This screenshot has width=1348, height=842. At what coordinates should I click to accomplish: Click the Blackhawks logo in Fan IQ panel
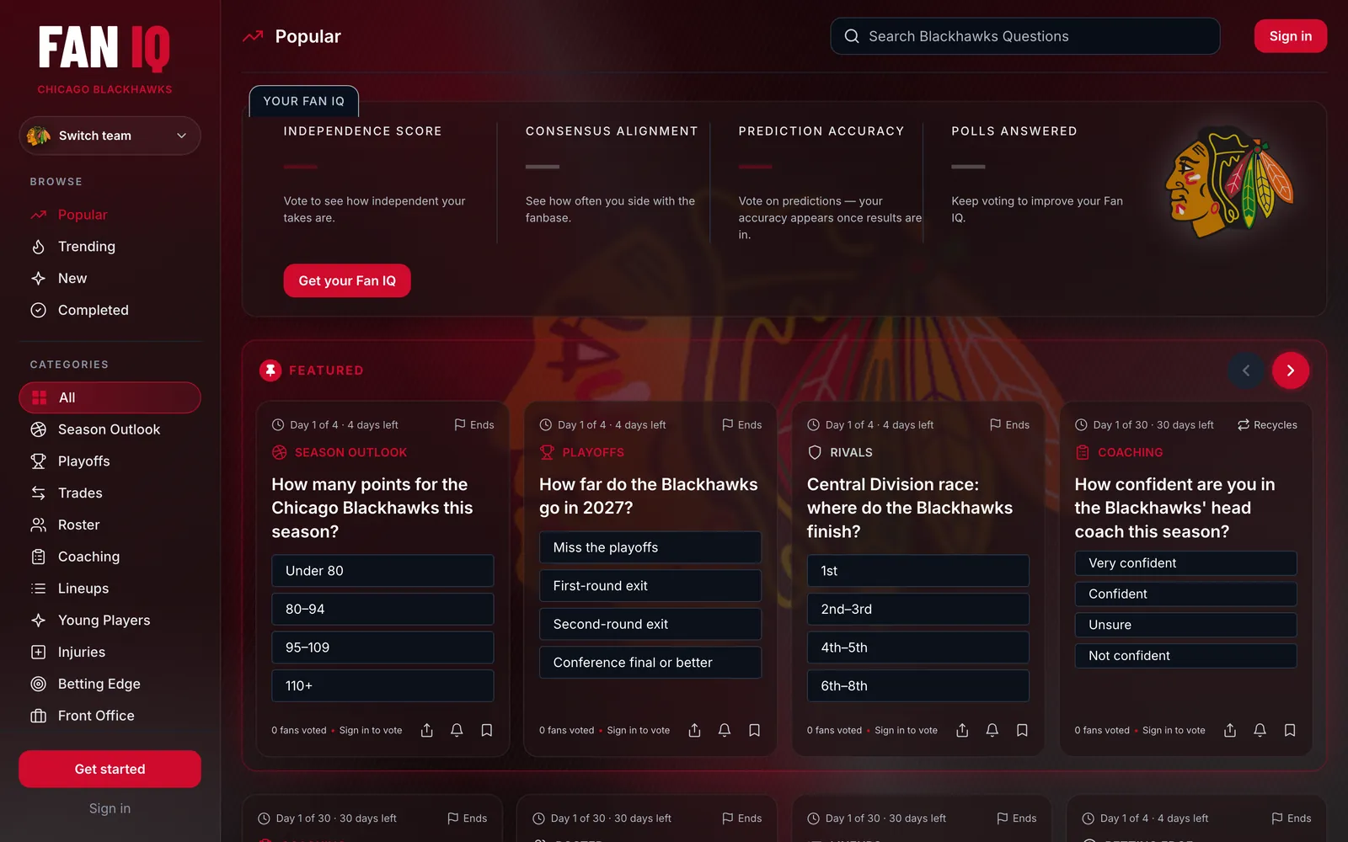pyautogui.click(x=1228, y=183)
